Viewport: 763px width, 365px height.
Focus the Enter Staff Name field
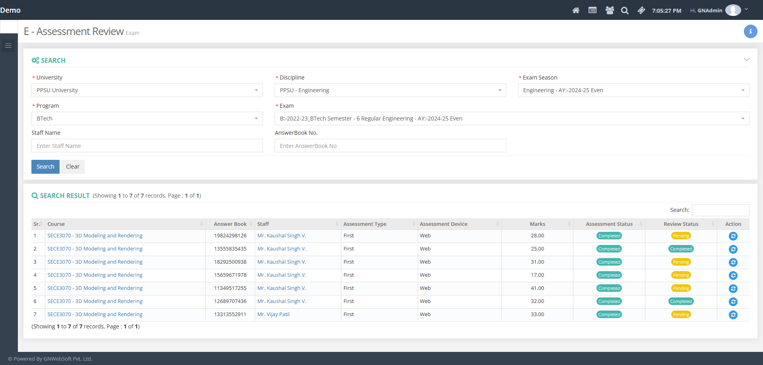click(147, 146)
